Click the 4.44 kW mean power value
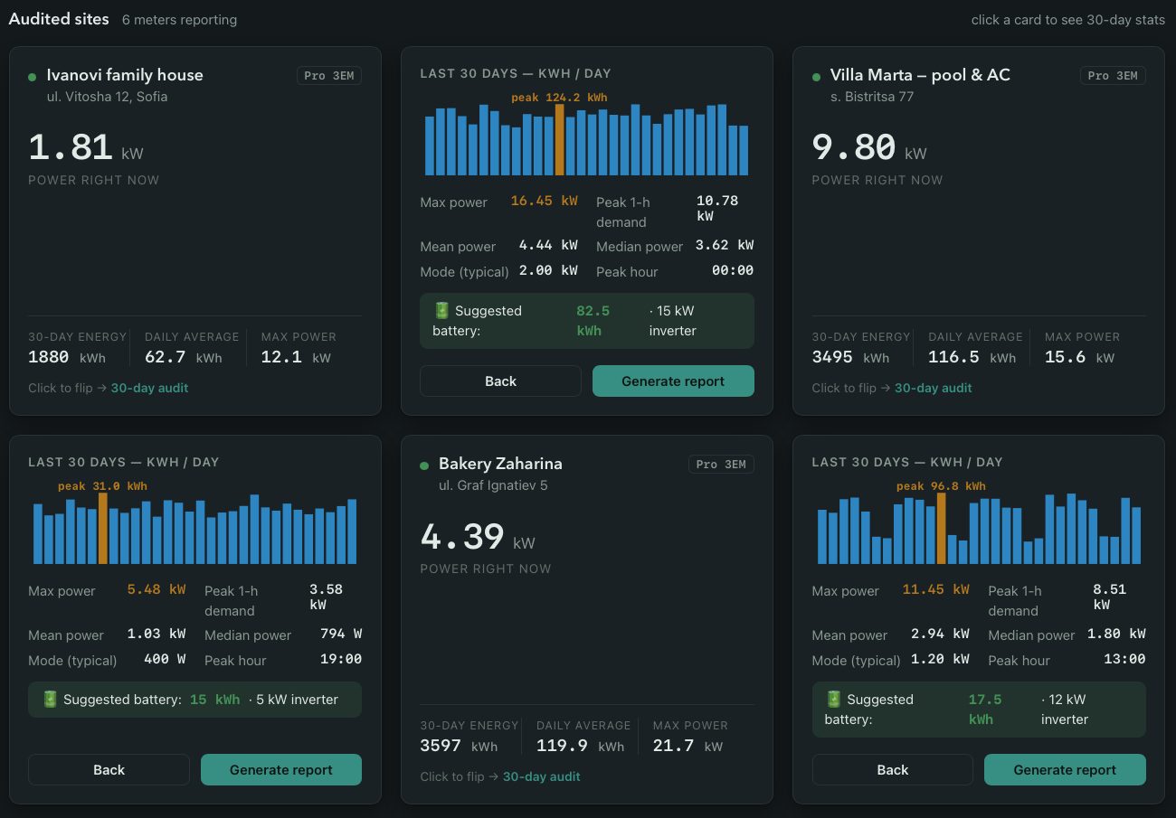 coord(548,246)
